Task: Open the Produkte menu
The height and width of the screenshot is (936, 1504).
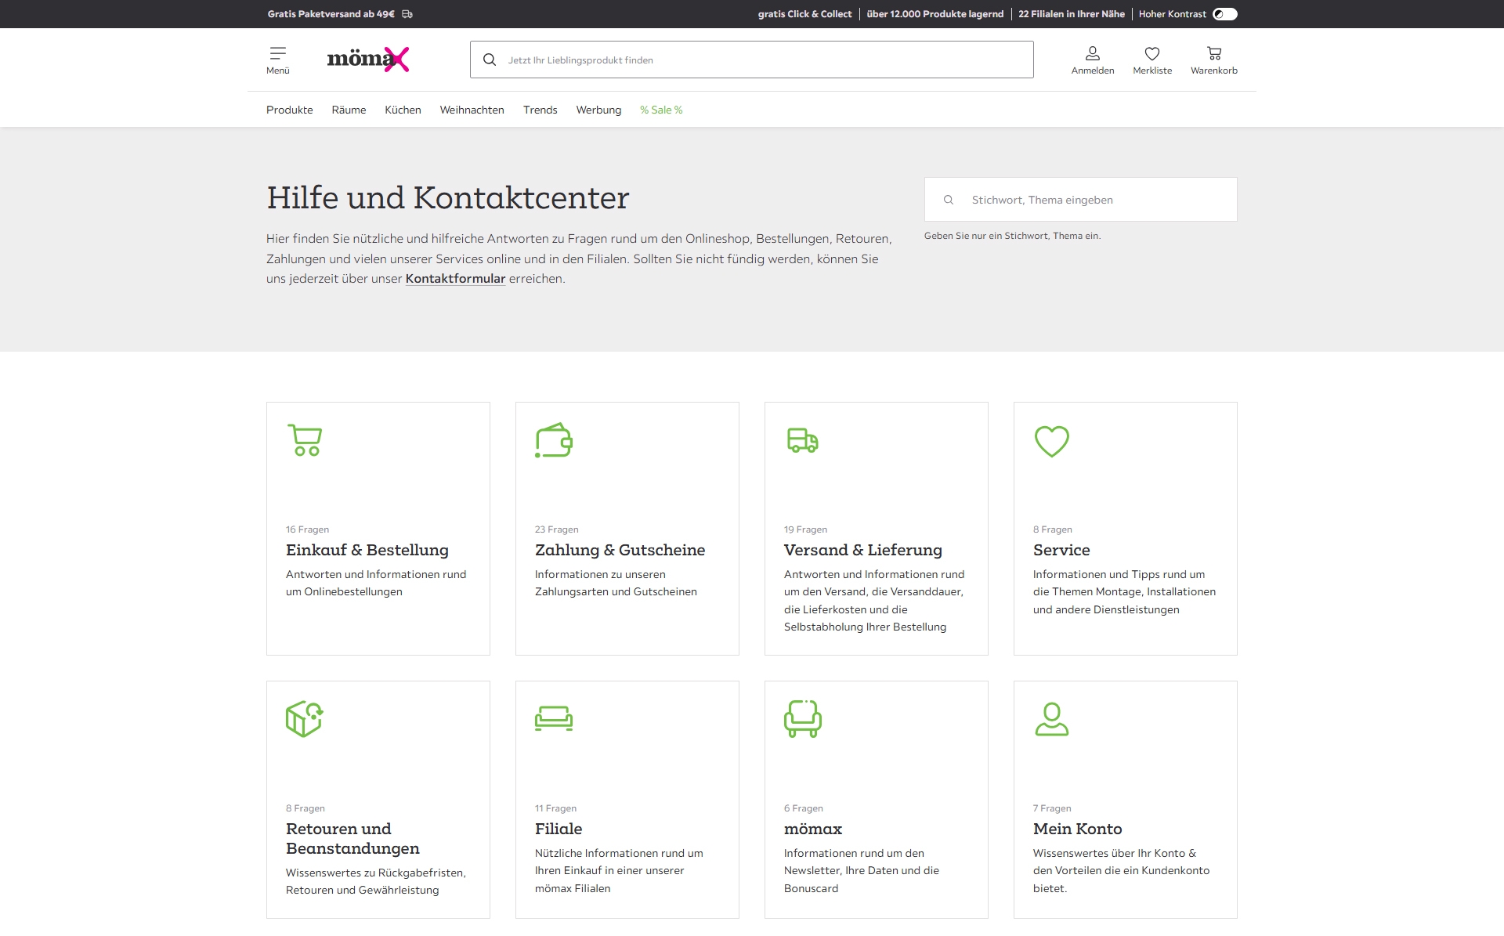Action: 290,110
